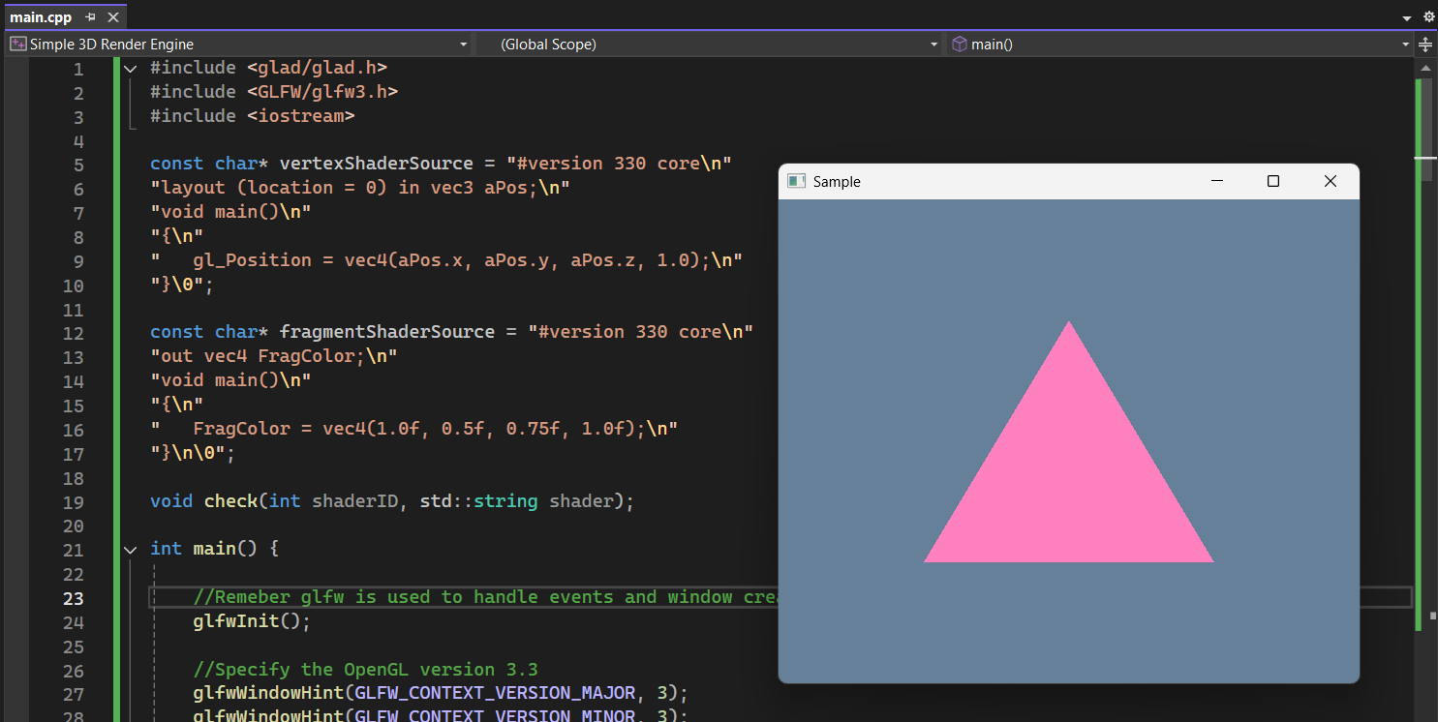Collapse the include region with the line 1 chevron
The image size is (1438, 722).
(130, 68)
